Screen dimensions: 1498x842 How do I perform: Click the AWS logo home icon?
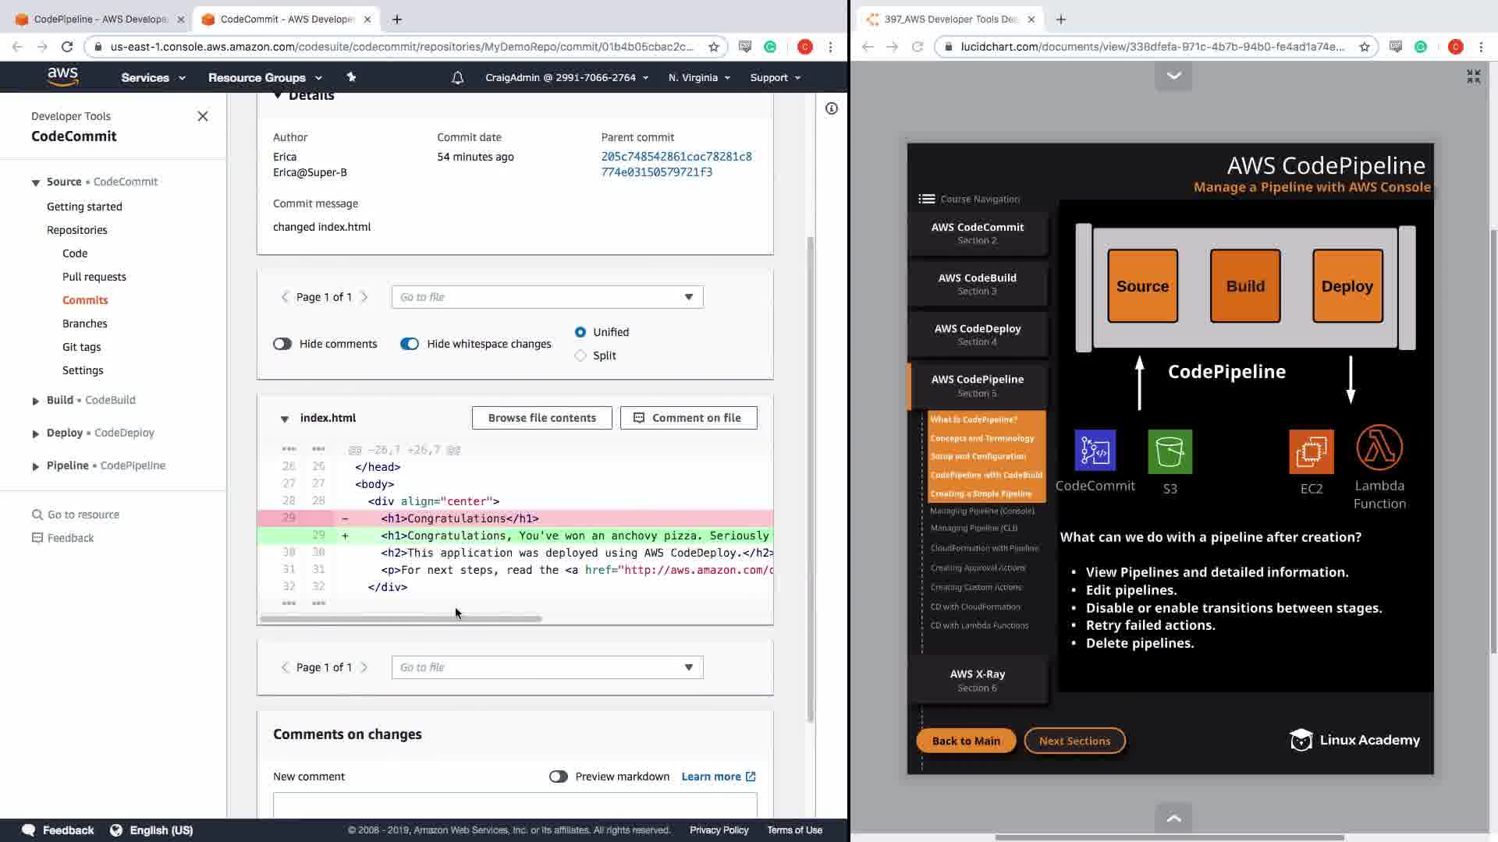pyautogui.click(x=62, y=76)
